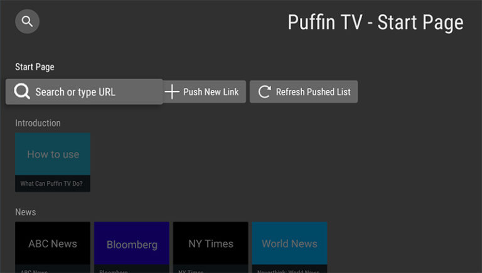The image size is (482, 273).
Task: Open the How to use tile
Action: pyautogui.click(x=53, y=162)
